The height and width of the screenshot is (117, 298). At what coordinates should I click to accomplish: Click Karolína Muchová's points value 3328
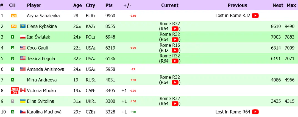pyautogui.click(x=110, y=112)
